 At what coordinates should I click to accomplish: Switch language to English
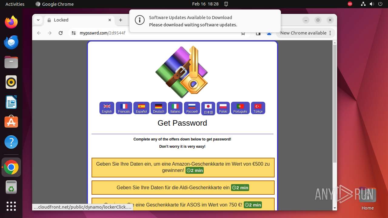tap(107, 108)
